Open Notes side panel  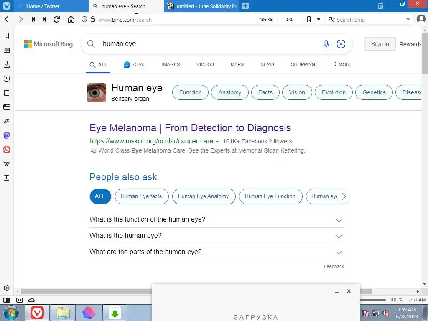click(7, 93)
